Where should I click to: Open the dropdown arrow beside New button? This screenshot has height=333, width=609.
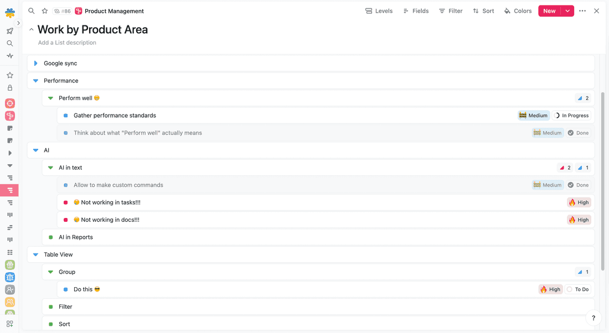[567, 11]
